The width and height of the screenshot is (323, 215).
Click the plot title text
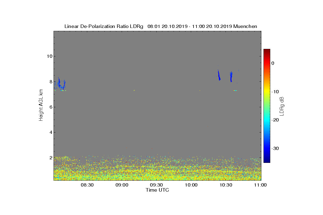pos(161,26)
